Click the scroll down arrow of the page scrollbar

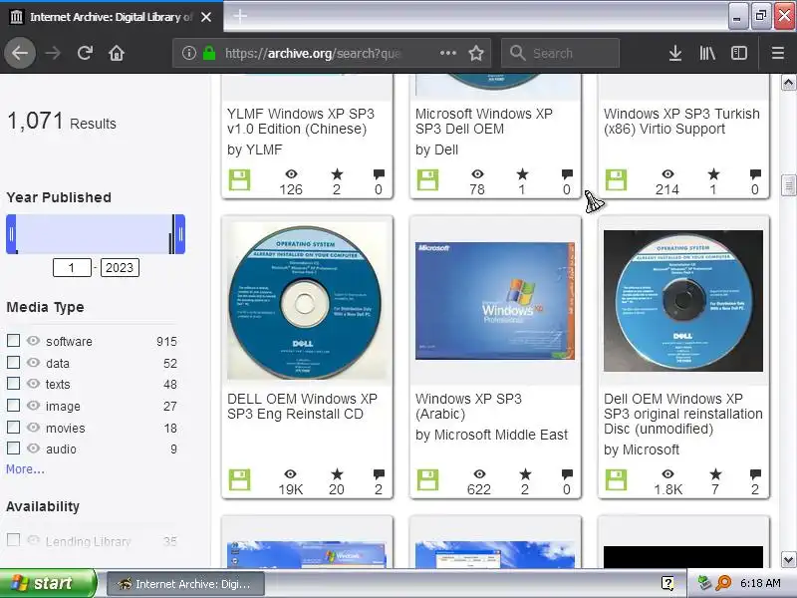tap(788, 559)
